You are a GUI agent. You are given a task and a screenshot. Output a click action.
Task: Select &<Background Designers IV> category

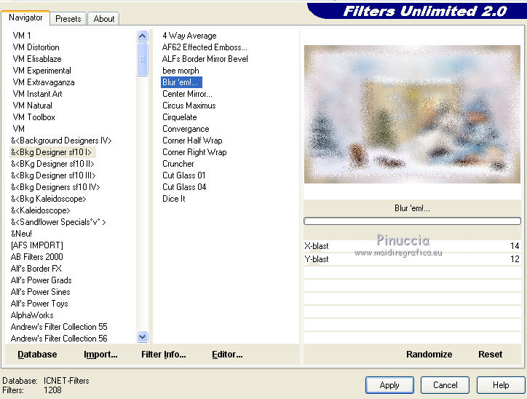coord(61,141)
